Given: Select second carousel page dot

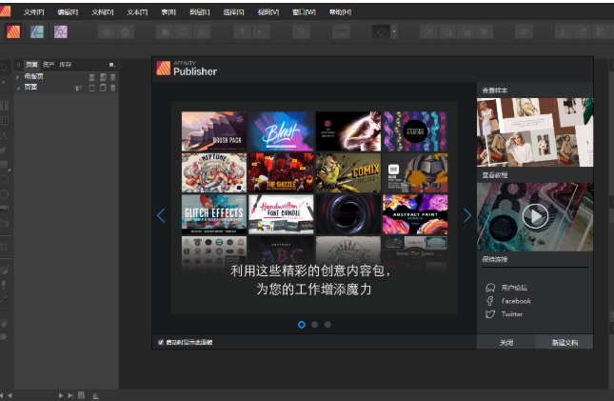Looking at the screenshot, I should pyautogui.click(x=314, y=325).
